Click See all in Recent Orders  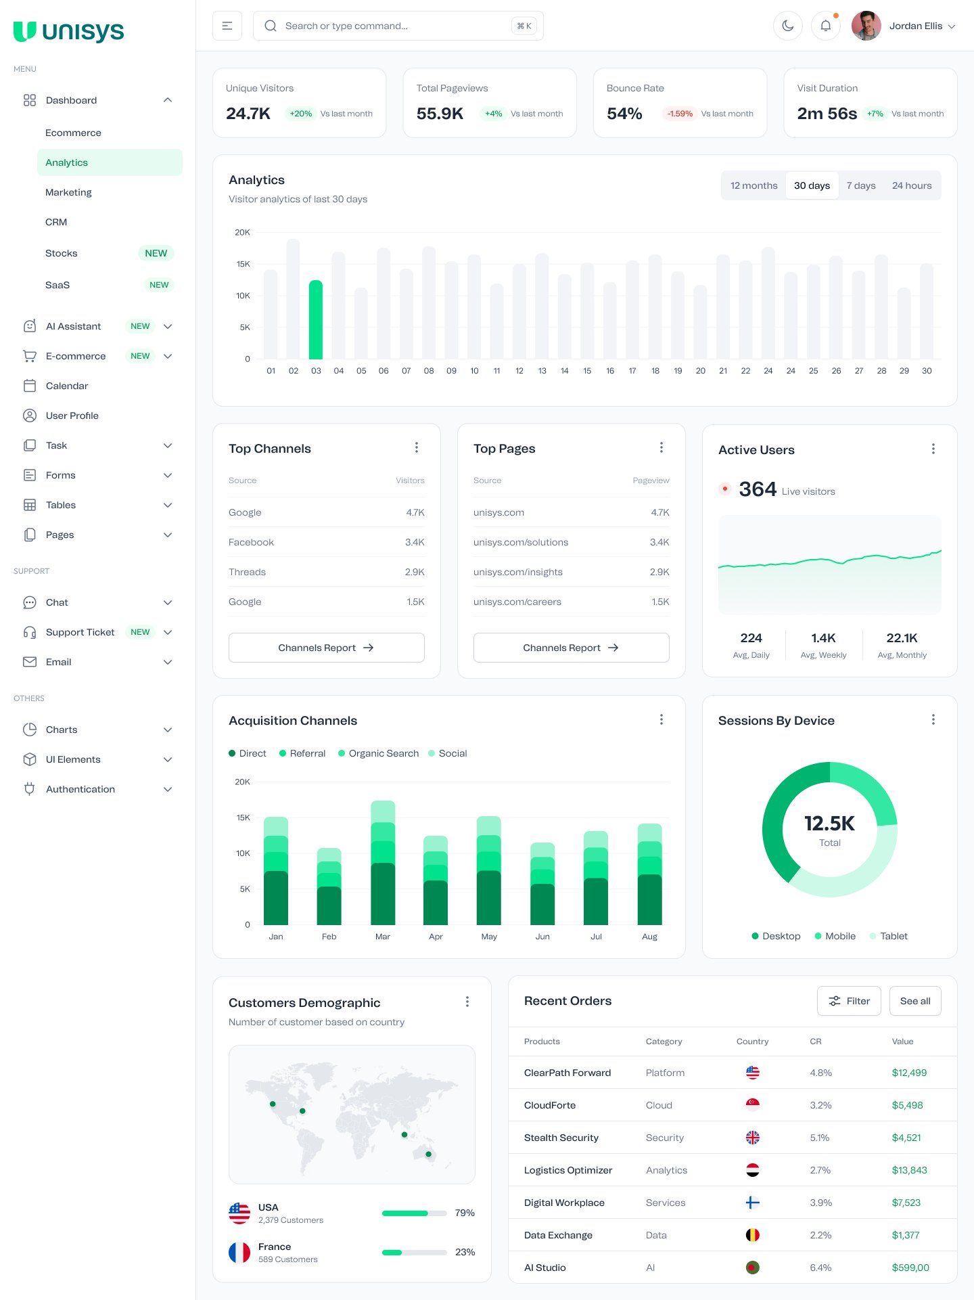coord(915,1001)
